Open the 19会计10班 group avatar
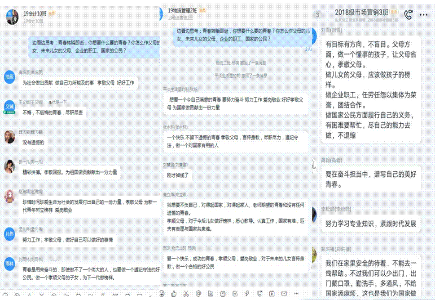 point(12,17)
